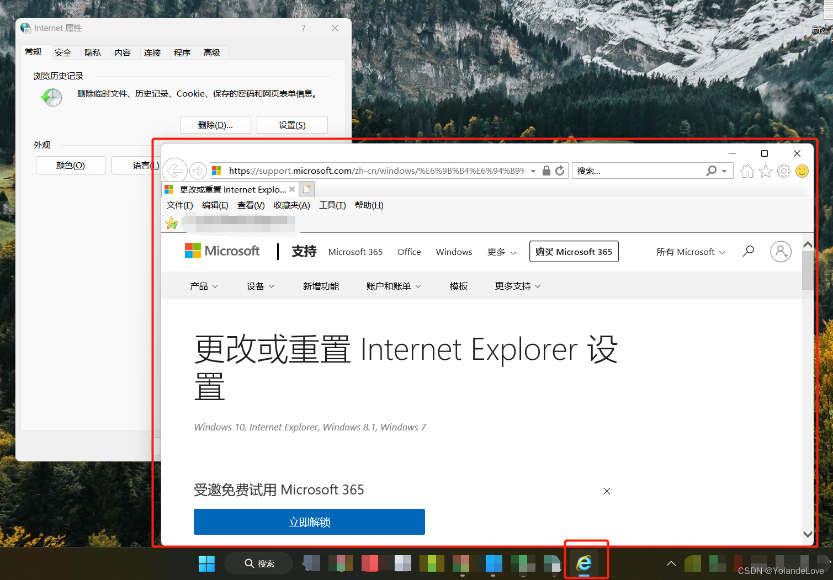Viewport: 833px width, 580px height.
Task: Click the 立即解锁 button
Action: pos(309,522)
